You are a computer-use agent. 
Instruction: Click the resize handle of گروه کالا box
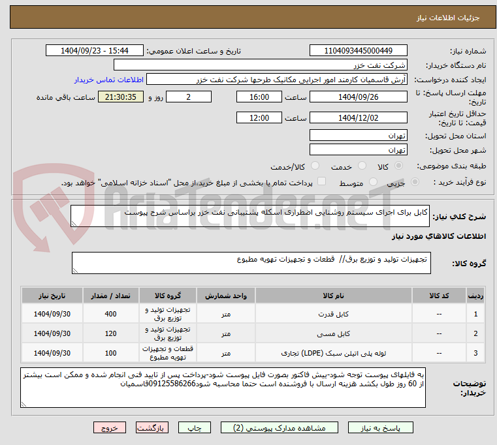pos(76,271)
